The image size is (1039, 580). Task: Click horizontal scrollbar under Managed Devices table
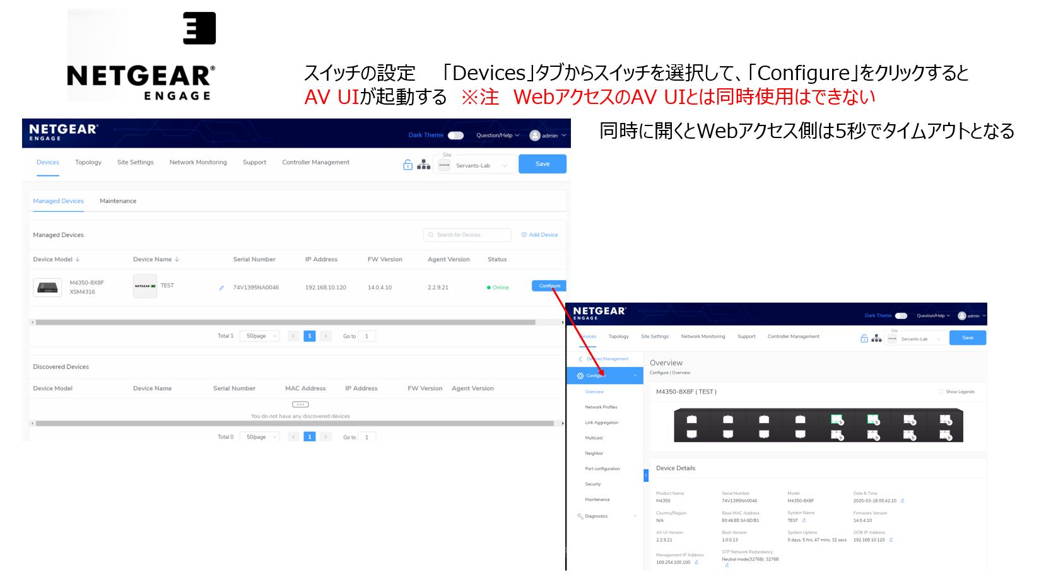(286, 322)
